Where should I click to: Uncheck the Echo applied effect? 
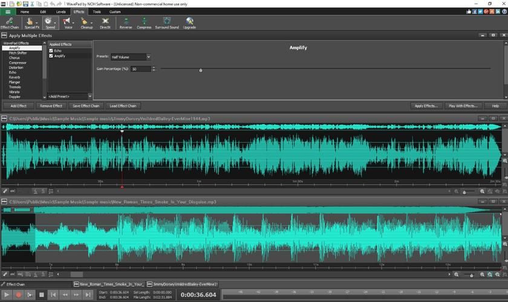(51, 51)
